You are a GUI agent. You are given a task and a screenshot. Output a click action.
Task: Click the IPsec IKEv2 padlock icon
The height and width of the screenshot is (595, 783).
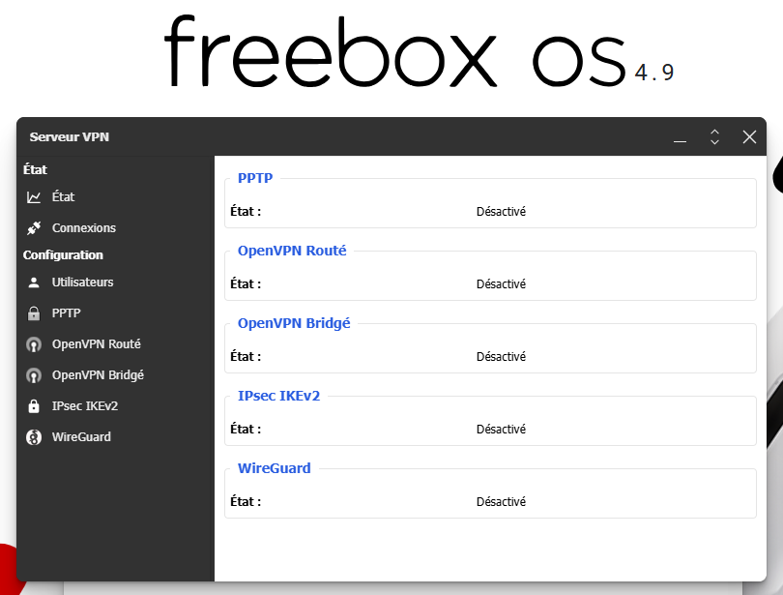click(34, 406)
